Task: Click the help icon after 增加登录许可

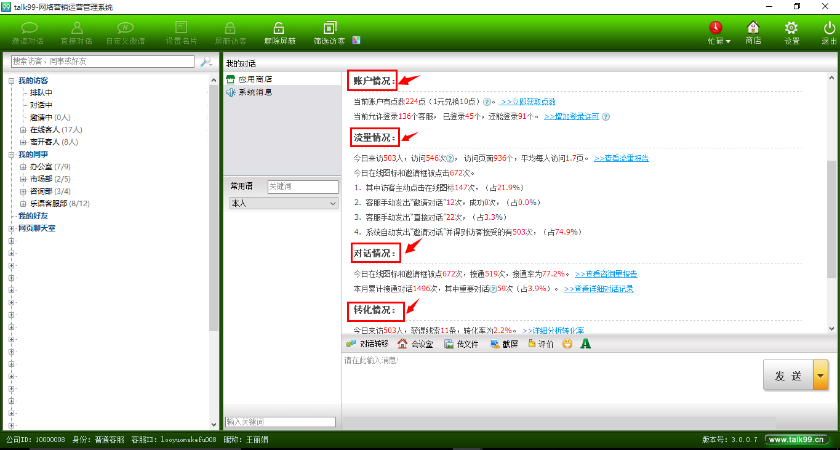Action: click(606, 117)
